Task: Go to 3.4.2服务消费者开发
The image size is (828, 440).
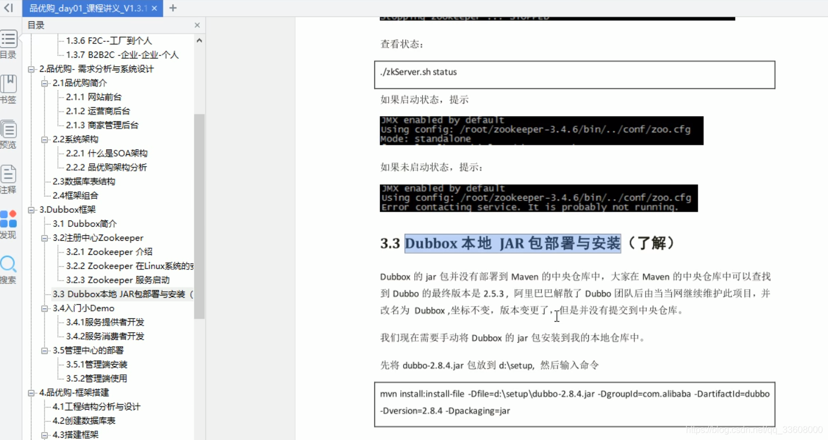Action: [x=105, y=336]
